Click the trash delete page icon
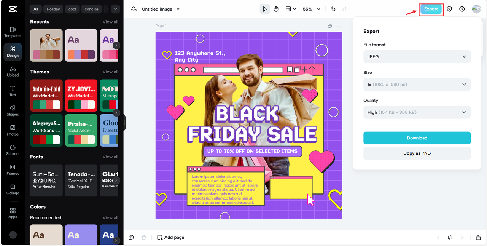Image resolution: width=487 pixels, height=246 pixels. [x=143, y=237]
